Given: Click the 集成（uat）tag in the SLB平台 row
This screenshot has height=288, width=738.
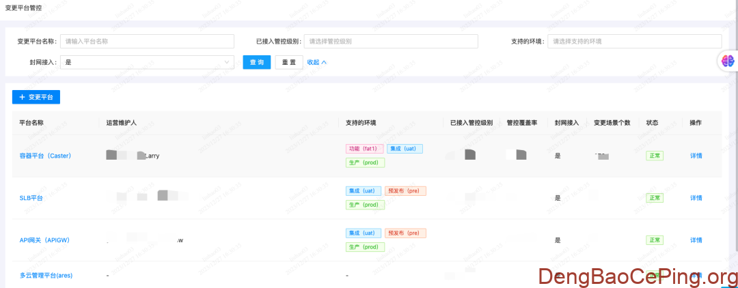Looking at the screenshot, I should click(x=364, y=190).
